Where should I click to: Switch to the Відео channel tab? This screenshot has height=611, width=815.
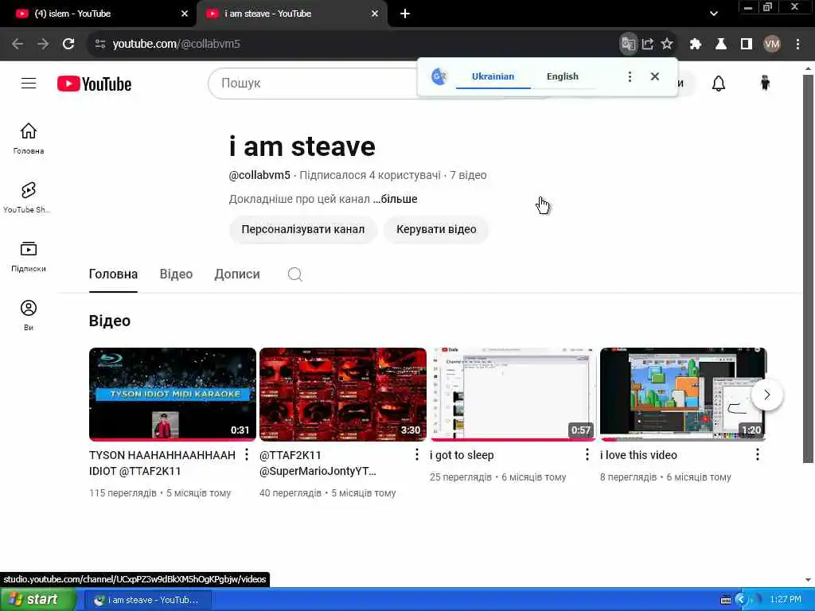coord(176,274)
